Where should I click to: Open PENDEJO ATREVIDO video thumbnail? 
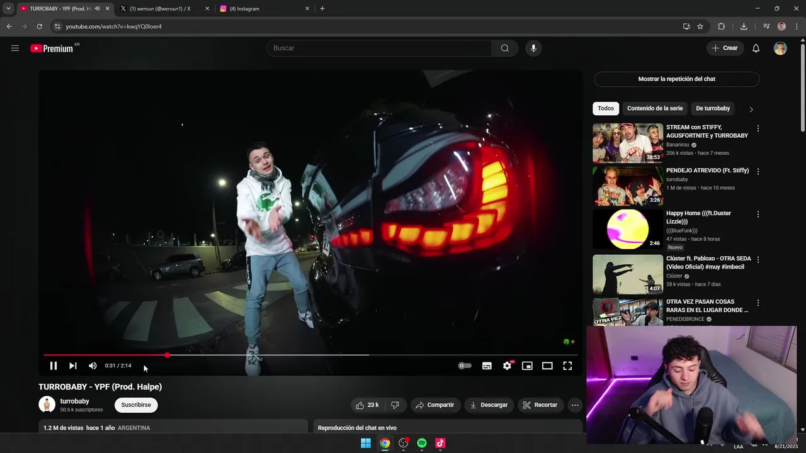click(628, 186)
